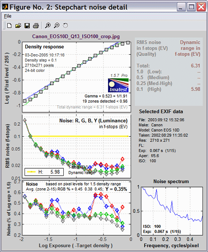Activate the Zoom Out magnifier tool
Screen dimensions: 208x252
point(57,25)
